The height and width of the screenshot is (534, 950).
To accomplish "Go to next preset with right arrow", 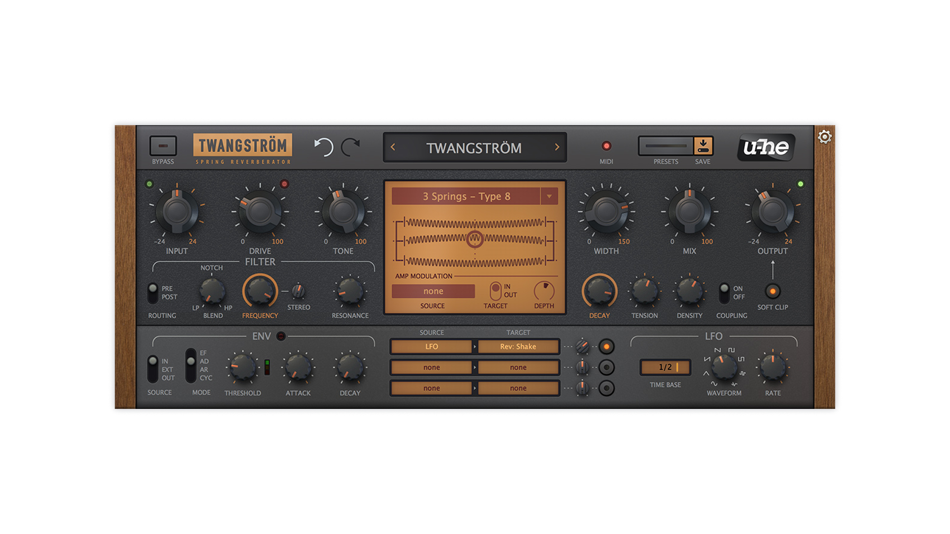I will coord(557,147).
